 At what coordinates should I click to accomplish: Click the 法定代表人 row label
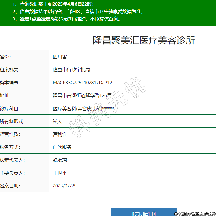[x=12, y=160]
